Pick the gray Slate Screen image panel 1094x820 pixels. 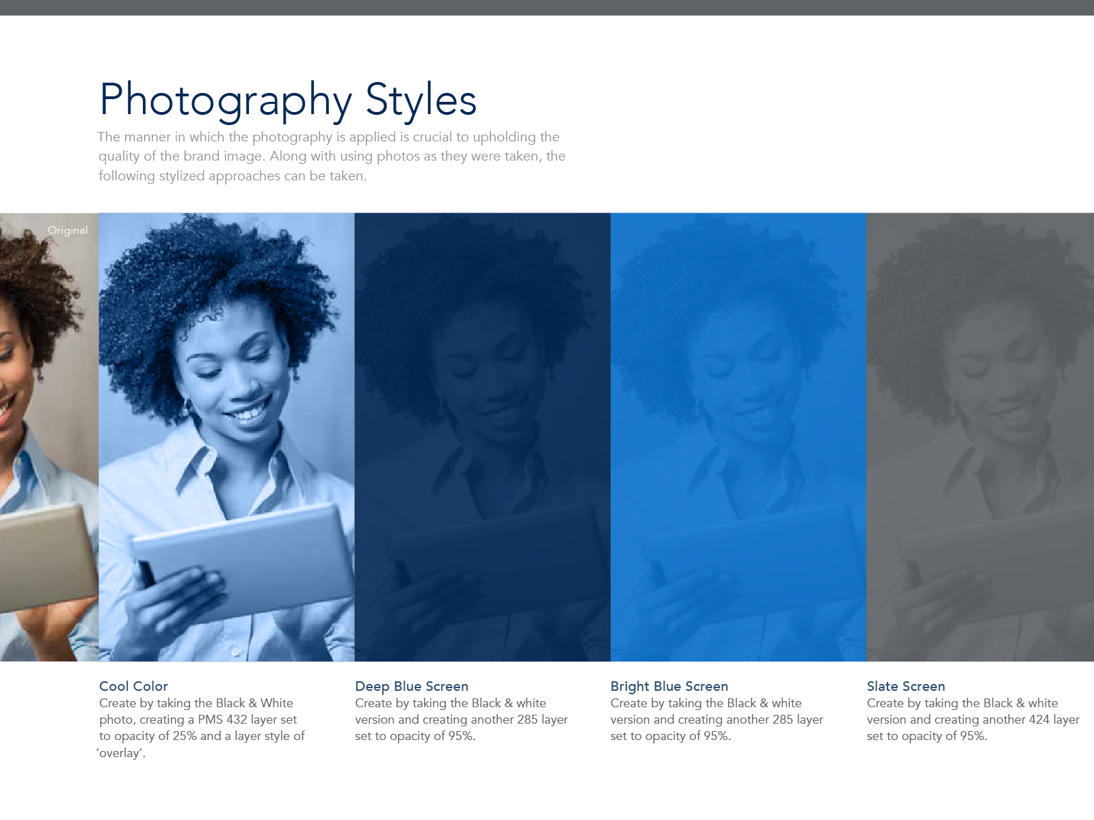pyautogui.click(x=980, y=437)
